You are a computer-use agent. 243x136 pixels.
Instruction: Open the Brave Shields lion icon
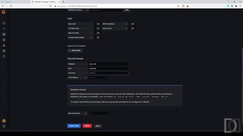pos(183,6)
